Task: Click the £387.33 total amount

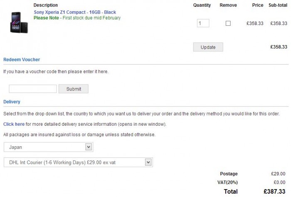Action: click(275, 191)
